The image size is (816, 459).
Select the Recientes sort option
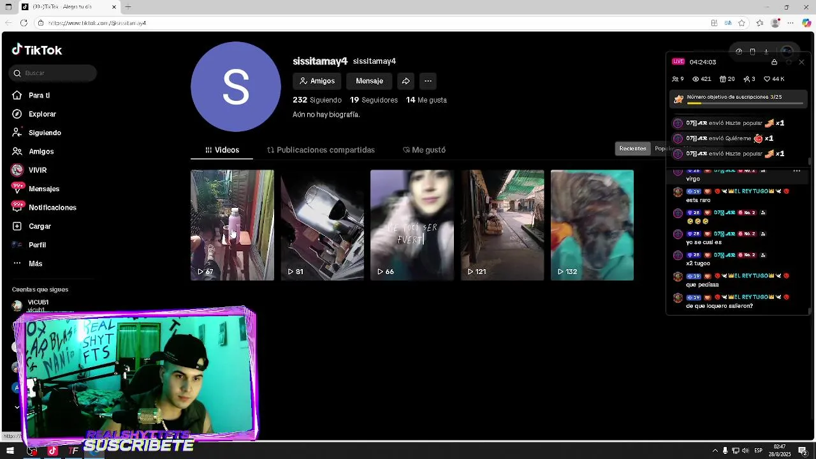tap(633, 149)
